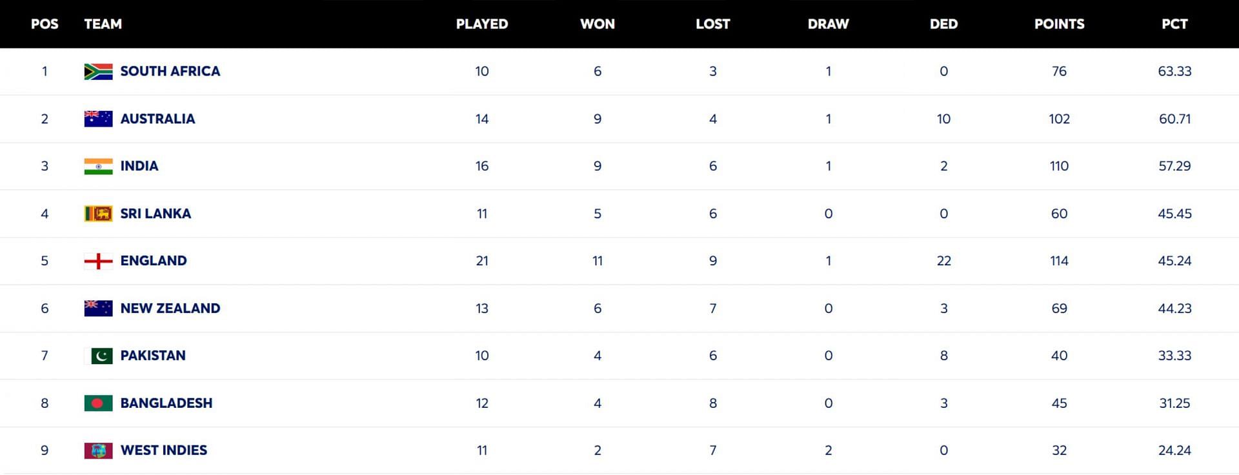Click the WON column header
Image resolution: width=1239 pixels, height=475 pixels.
(x=598, y=24)
